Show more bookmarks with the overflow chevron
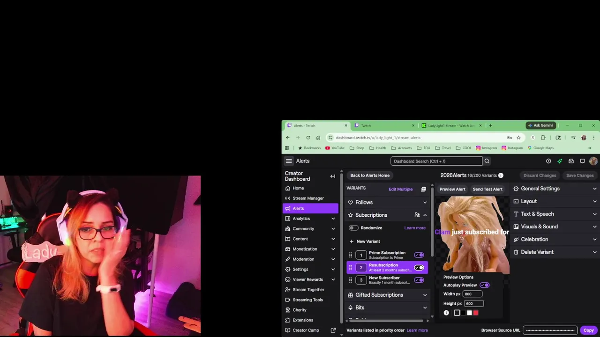The height and width of the screenshot is (337, 600). coord(590,148)
